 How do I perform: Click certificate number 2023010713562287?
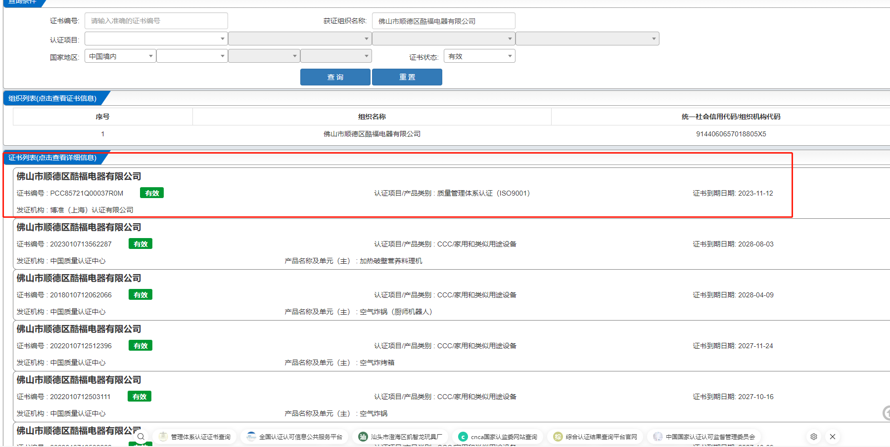(x=81, y=244)
